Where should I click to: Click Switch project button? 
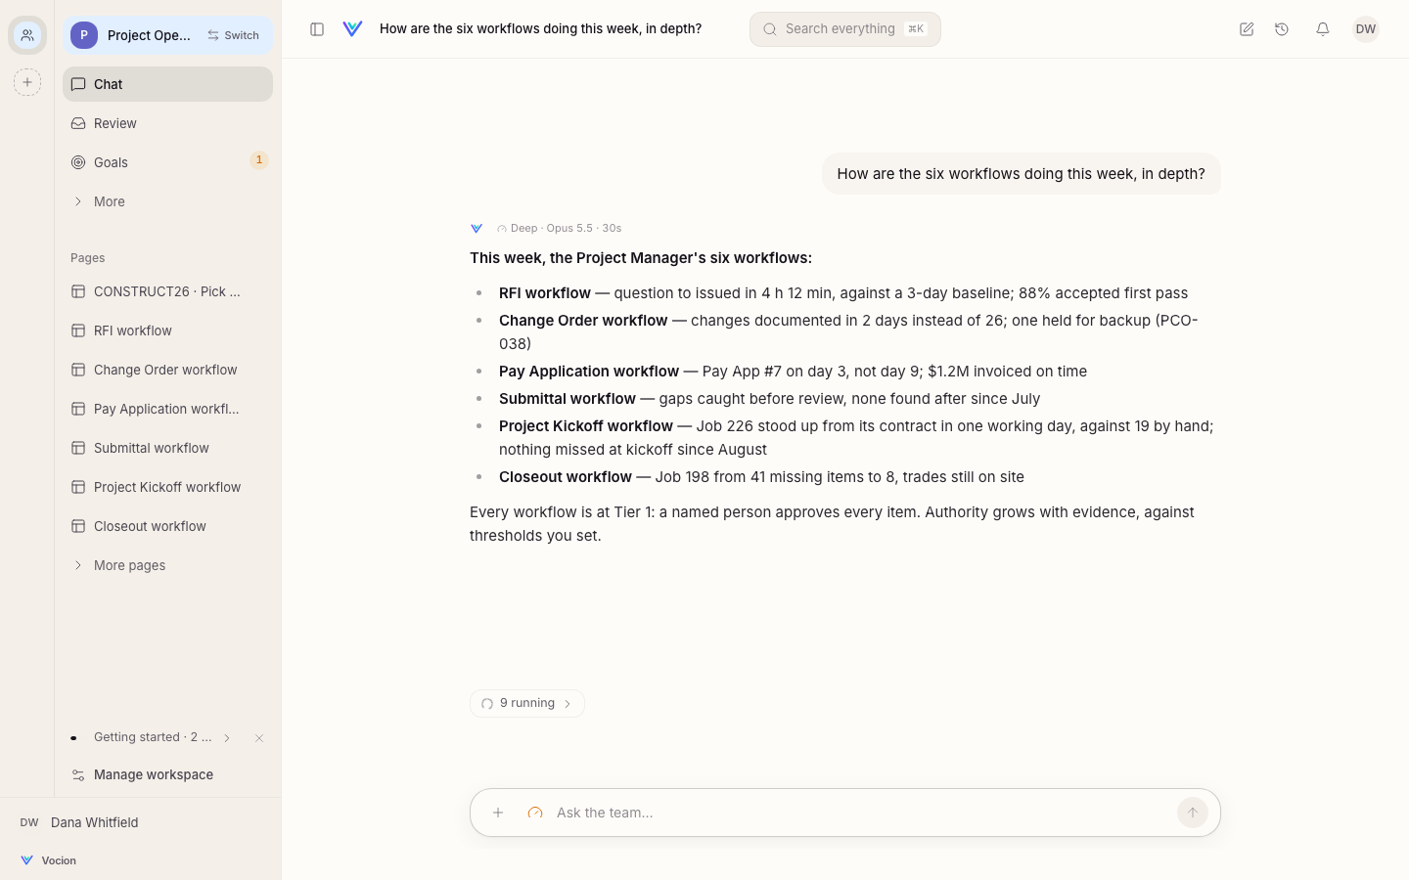pos(234,35)
